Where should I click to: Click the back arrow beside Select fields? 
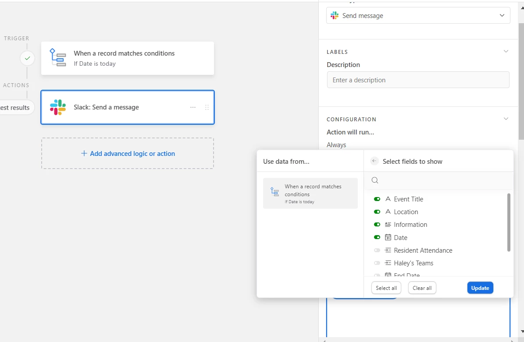[374, 161]
